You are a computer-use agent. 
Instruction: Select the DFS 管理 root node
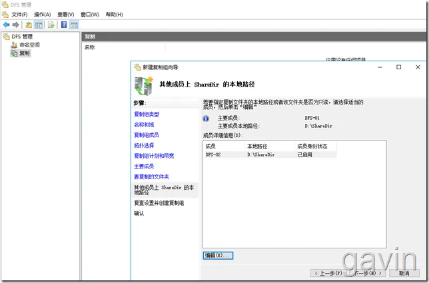pyautogui.click(x=22, y=37)
